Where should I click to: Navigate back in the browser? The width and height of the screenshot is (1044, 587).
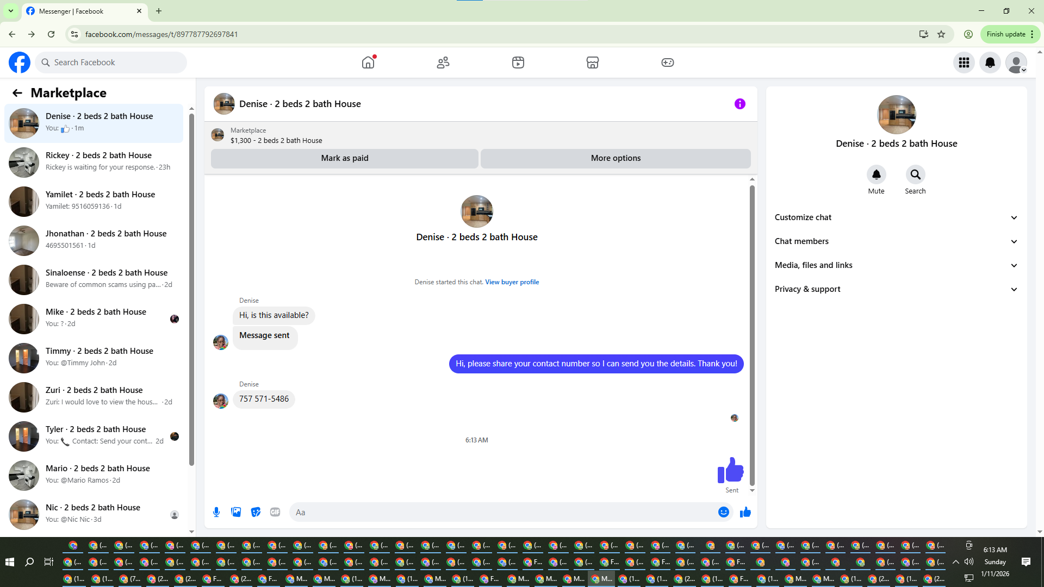(12, 34)
